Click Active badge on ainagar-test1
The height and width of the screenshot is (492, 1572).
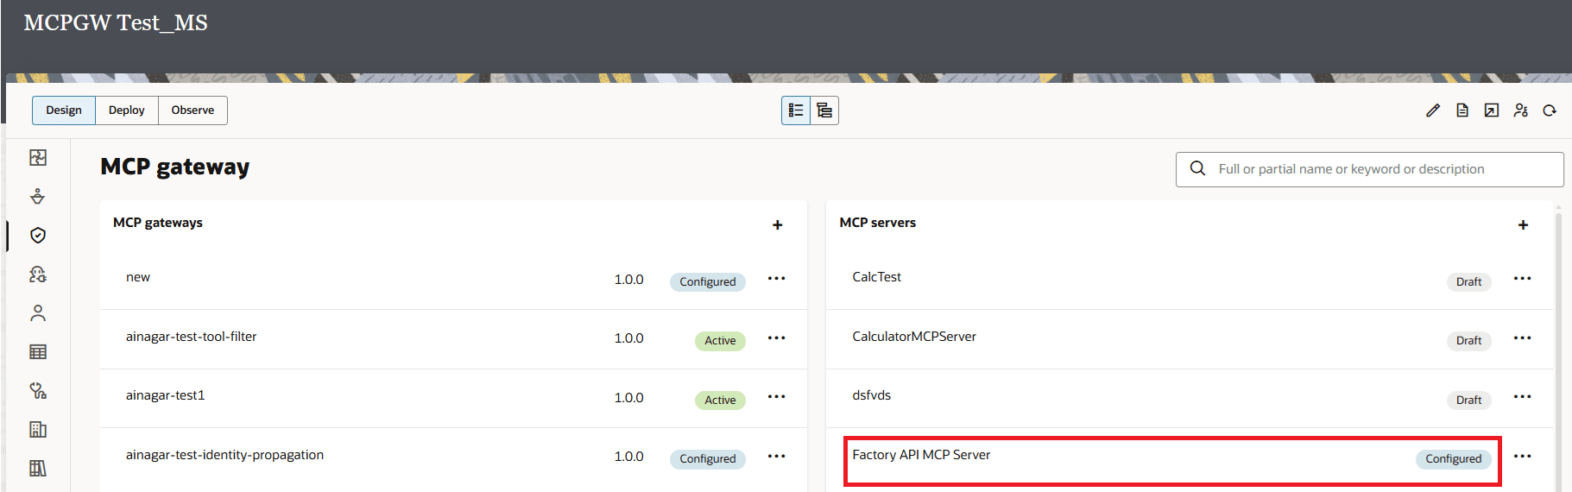point(720,400)
